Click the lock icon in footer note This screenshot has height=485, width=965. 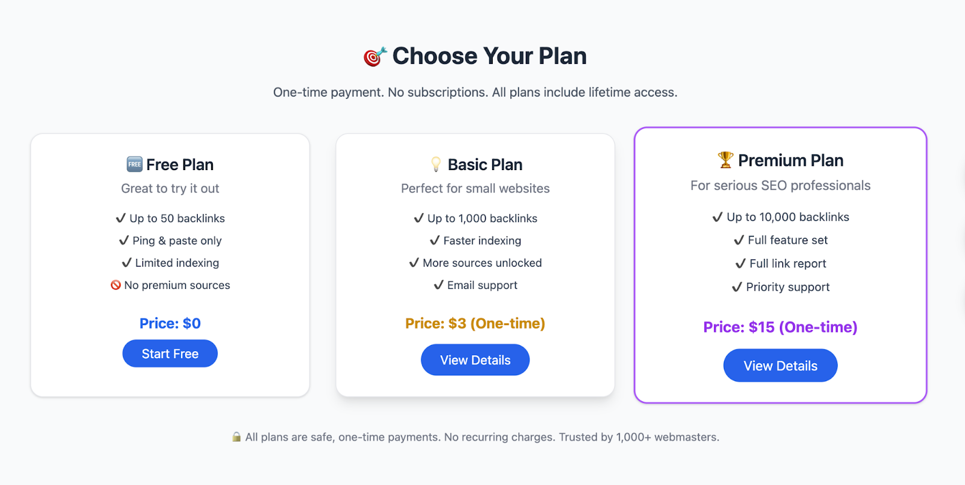point(236,437)
